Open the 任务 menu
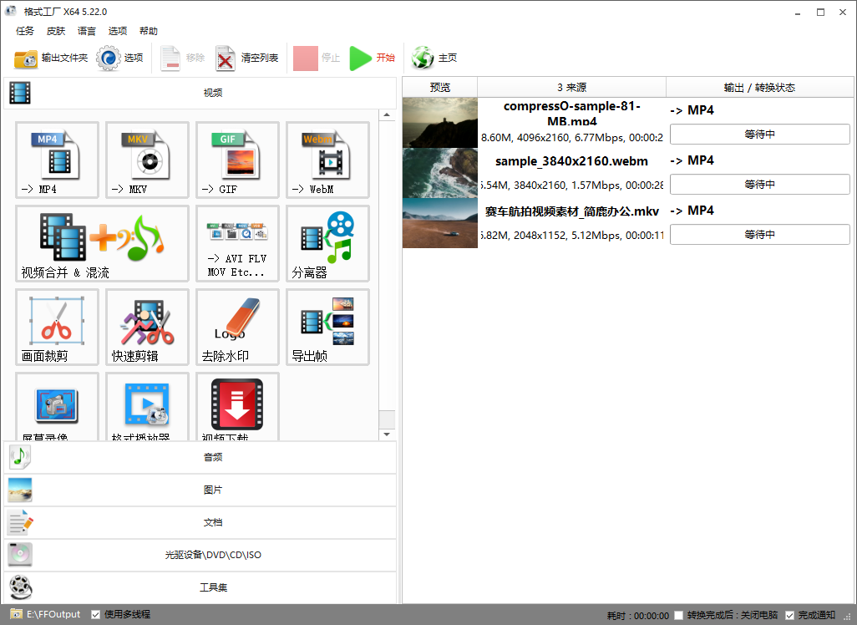 tap(25, 31)
